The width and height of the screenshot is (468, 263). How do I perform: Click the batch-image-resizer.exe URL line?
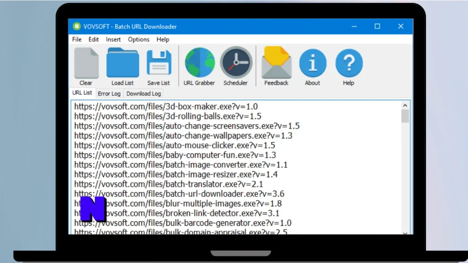(176, 174)
